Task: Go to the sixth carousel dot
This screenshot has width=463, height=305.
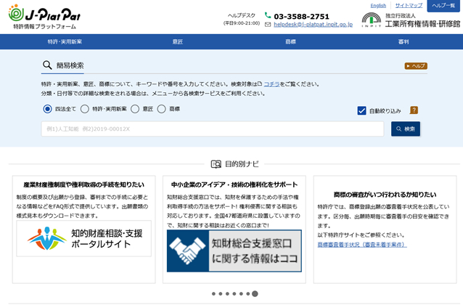Action: coord(248,294)
